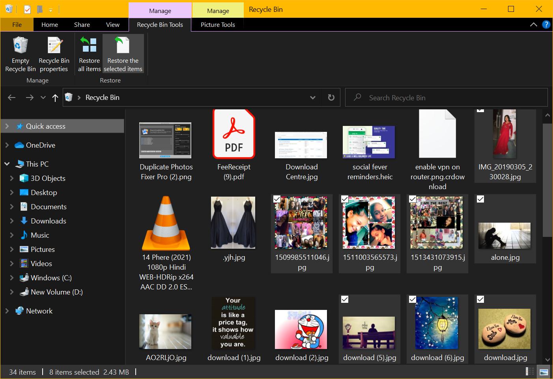
Task: Open the address bar dropdown
Action: click(313, 97)
